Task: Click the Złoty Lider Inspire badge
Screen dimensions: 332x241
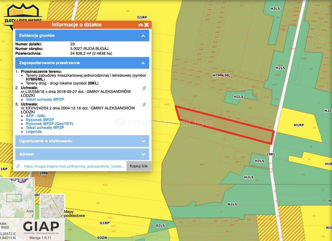Action: [x=23, y=15]
